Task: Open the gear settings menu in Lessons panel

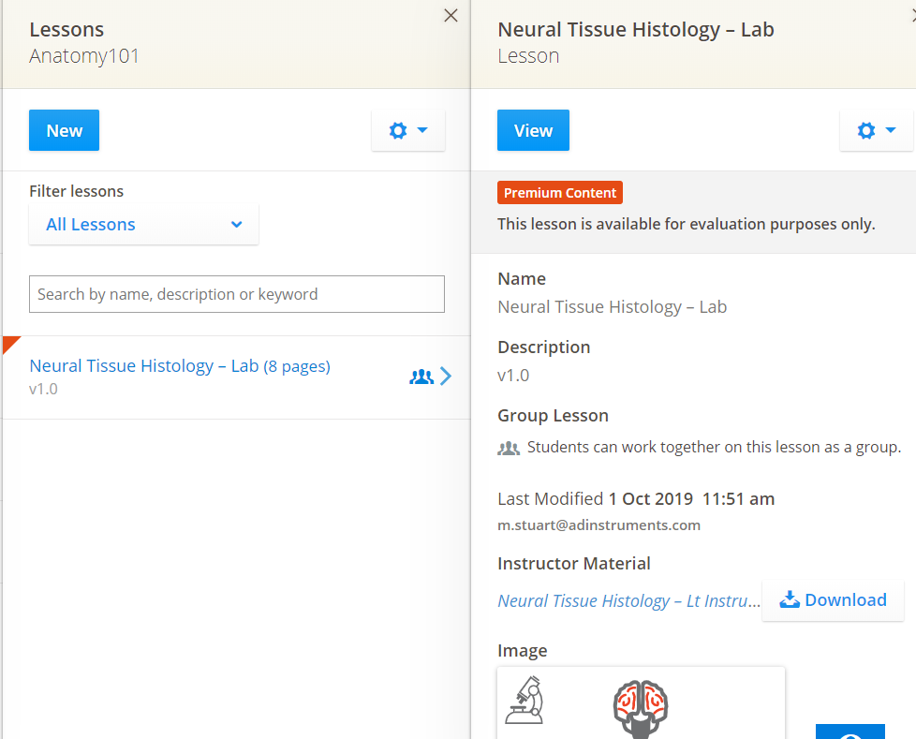Action: [407, 131]
